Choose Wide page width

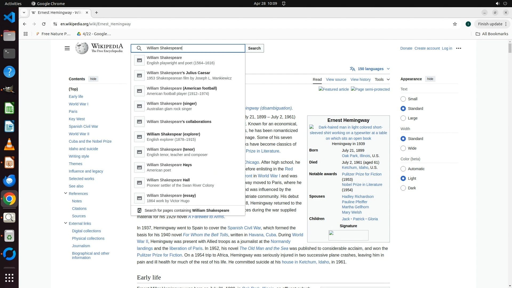[x=403, y=149]
